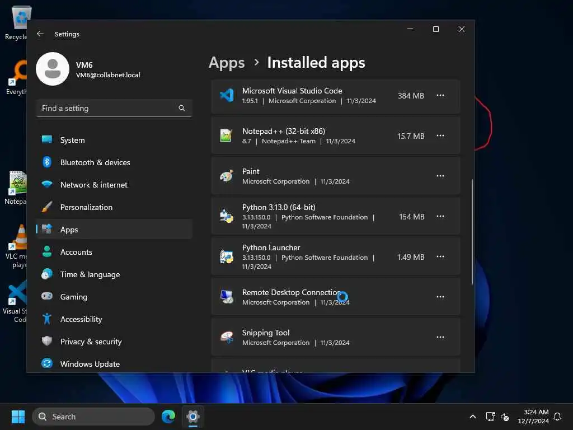This screenshot has height=430, width=573.
Task: Select the Visual Studio Code desktop shortcut
Action: click(15, 302)
